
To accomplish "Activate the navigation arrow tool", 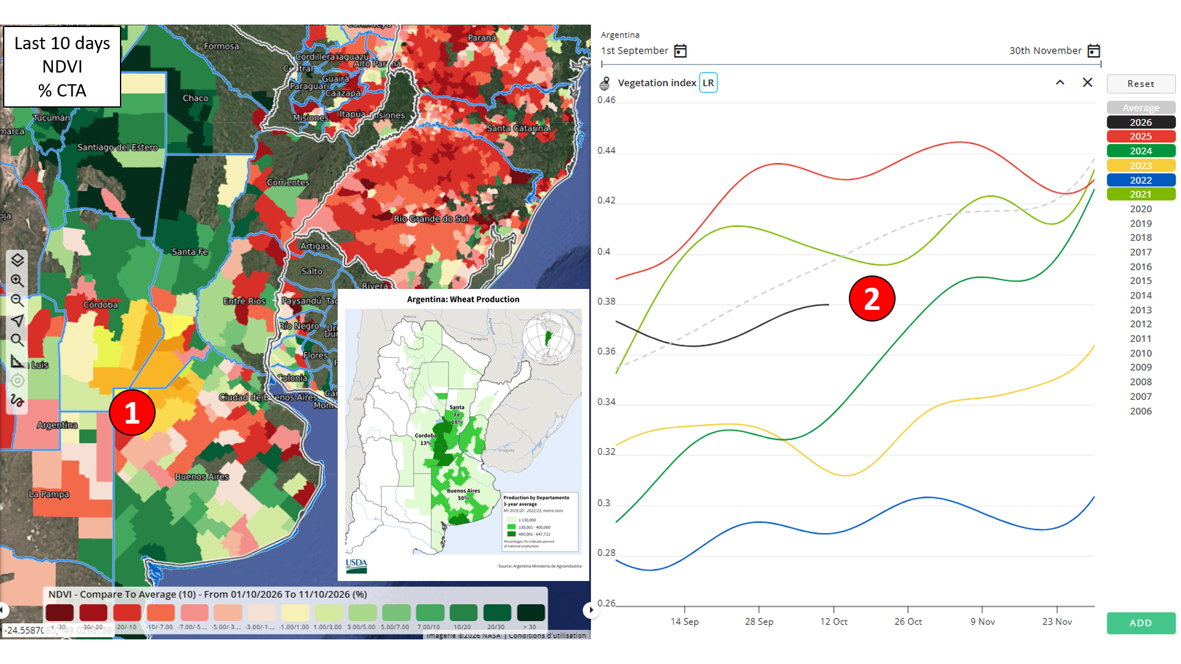I will click(17, 320).
